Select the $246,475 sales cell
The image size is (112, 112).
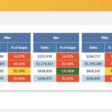click(45, 79)
